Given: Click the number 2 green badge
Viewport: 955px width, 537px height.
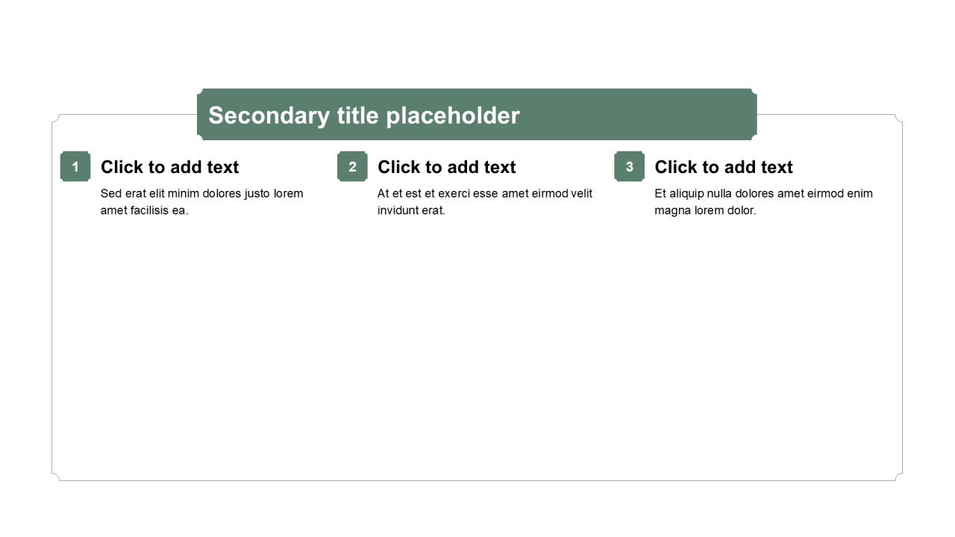Looking at the screenshot, I should click(352, 166).
